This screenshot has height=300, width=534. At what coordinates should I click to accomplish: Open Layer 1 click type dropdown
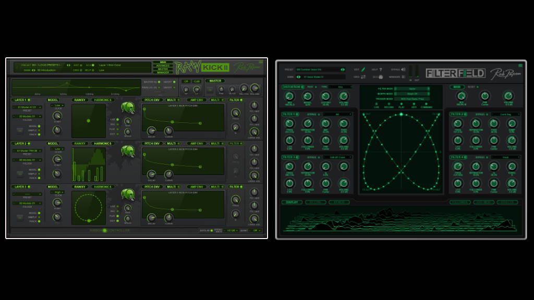coord(58,105)
